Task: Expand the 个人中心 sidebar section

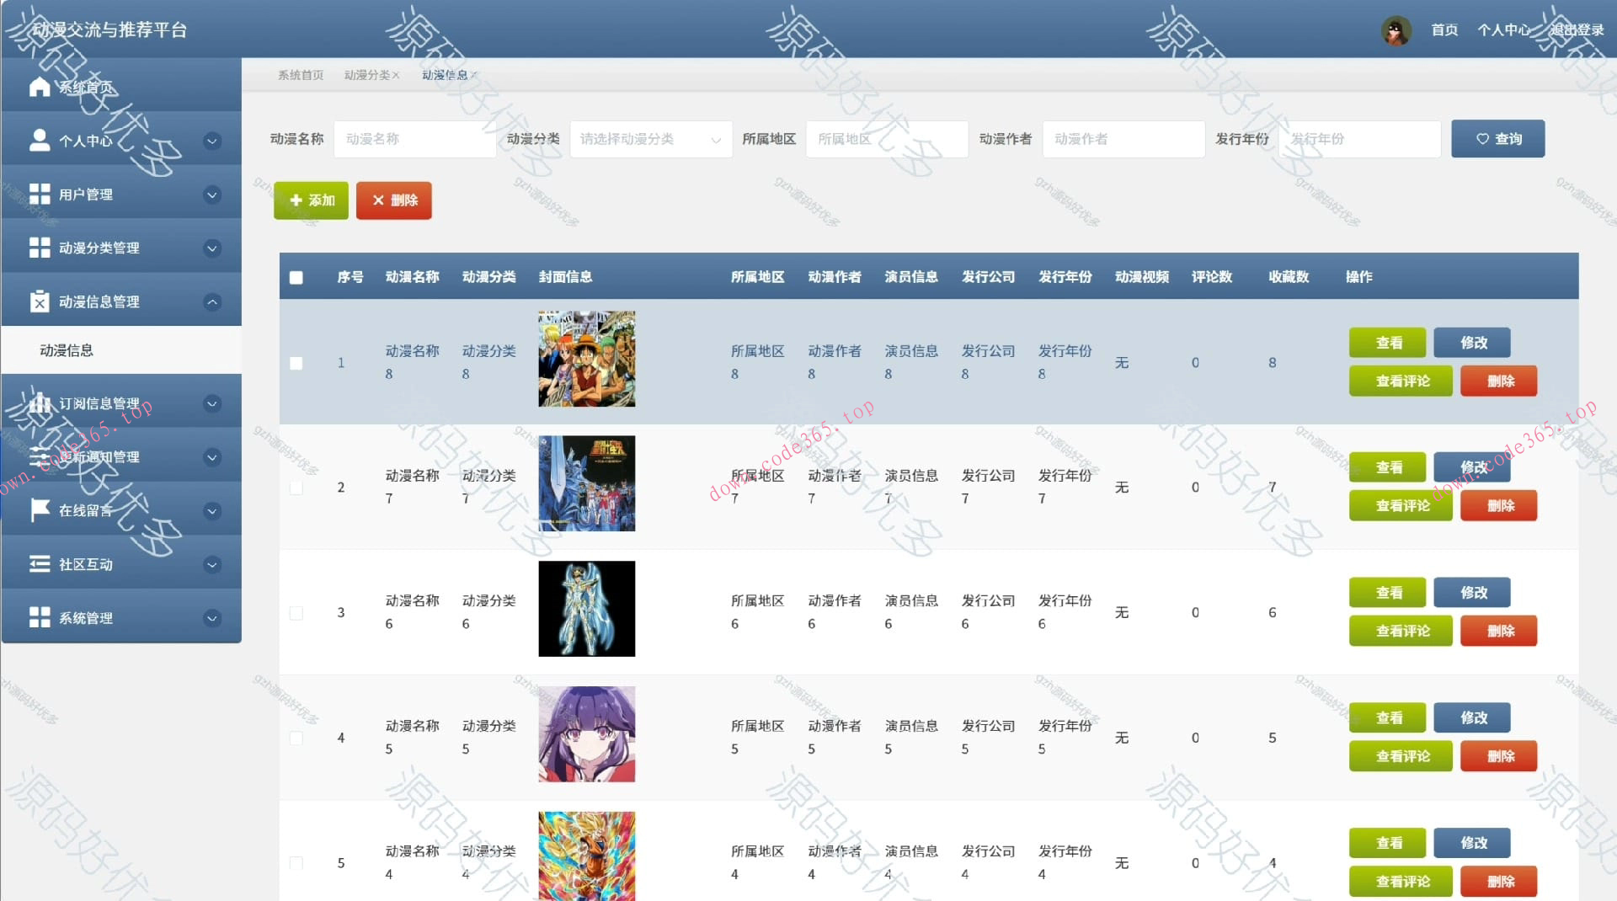Action: click(211, 141)
